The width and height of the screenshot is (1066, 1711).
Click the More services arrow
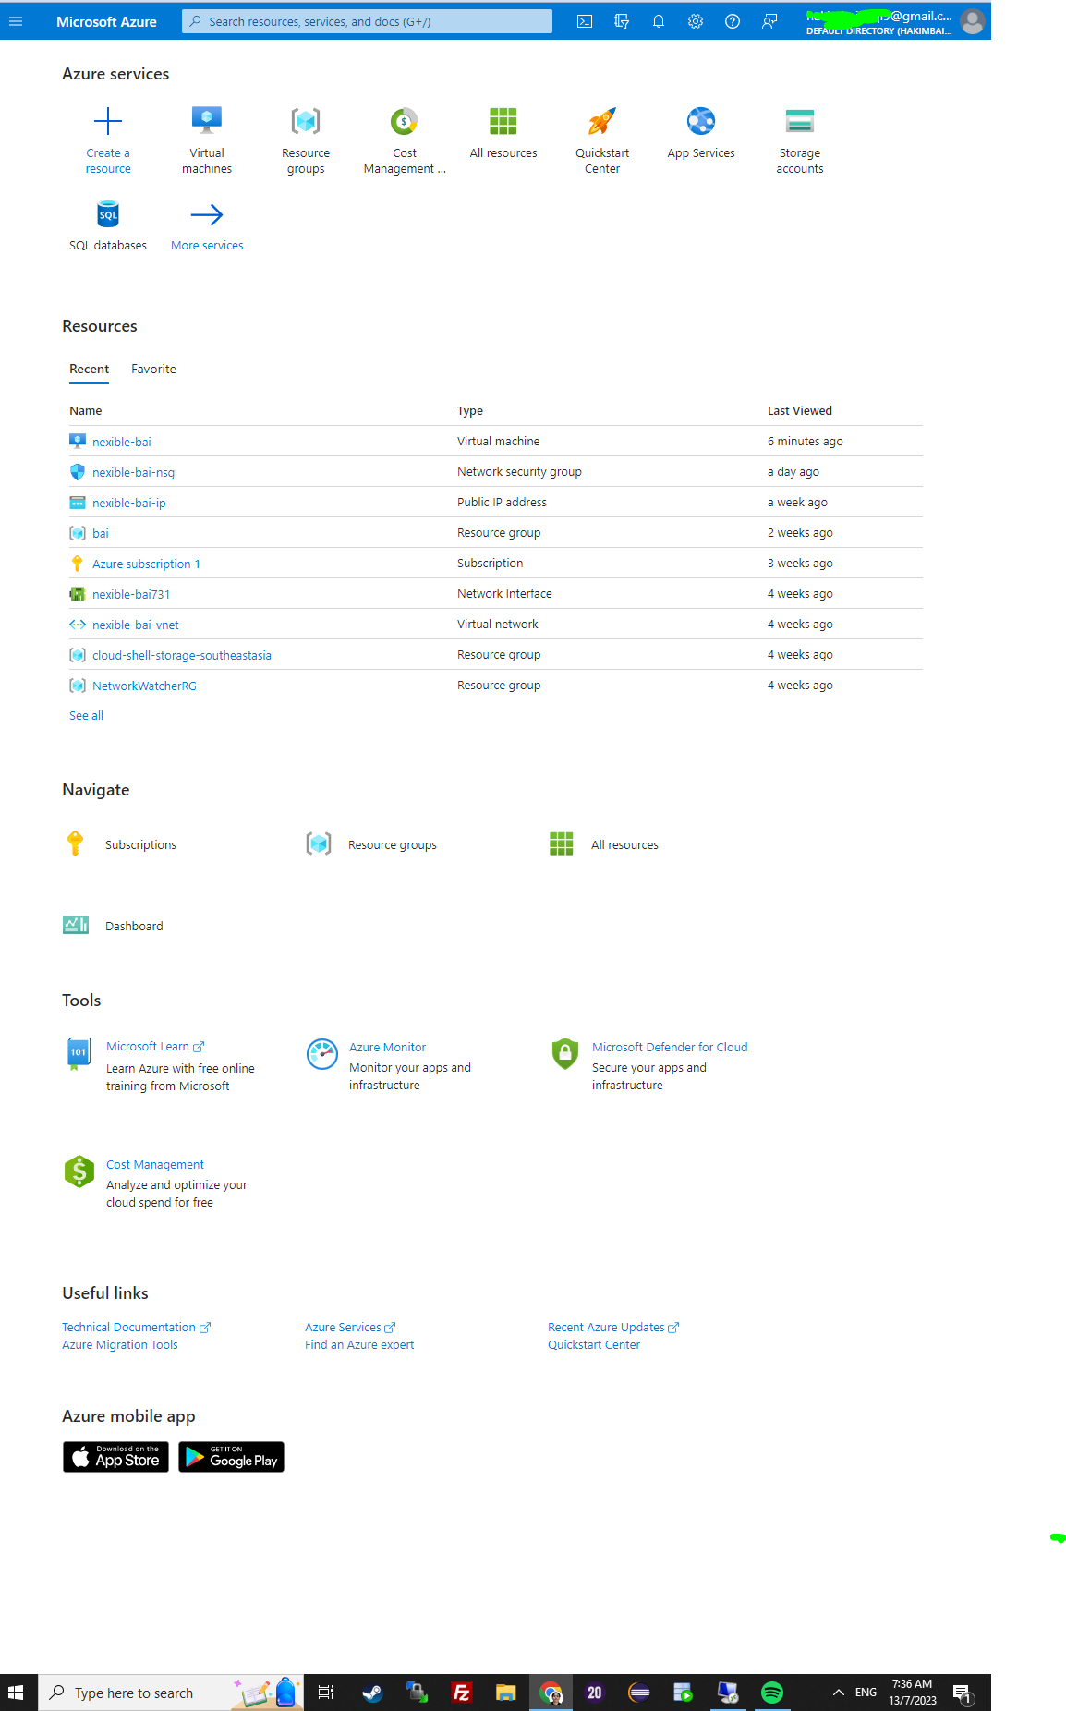pos(207,214)
